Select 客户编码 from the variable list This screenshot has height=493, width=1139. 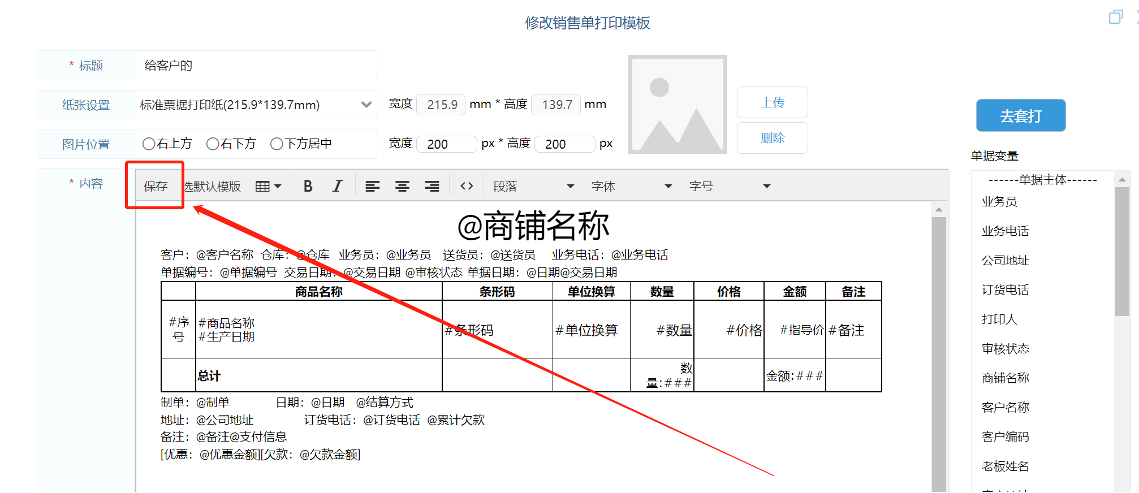click(1005, 437)
